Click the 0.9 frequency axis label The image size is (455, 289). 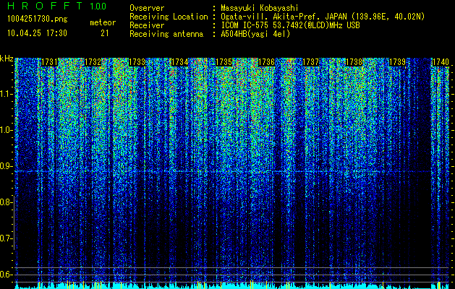[x=6, y=166]
